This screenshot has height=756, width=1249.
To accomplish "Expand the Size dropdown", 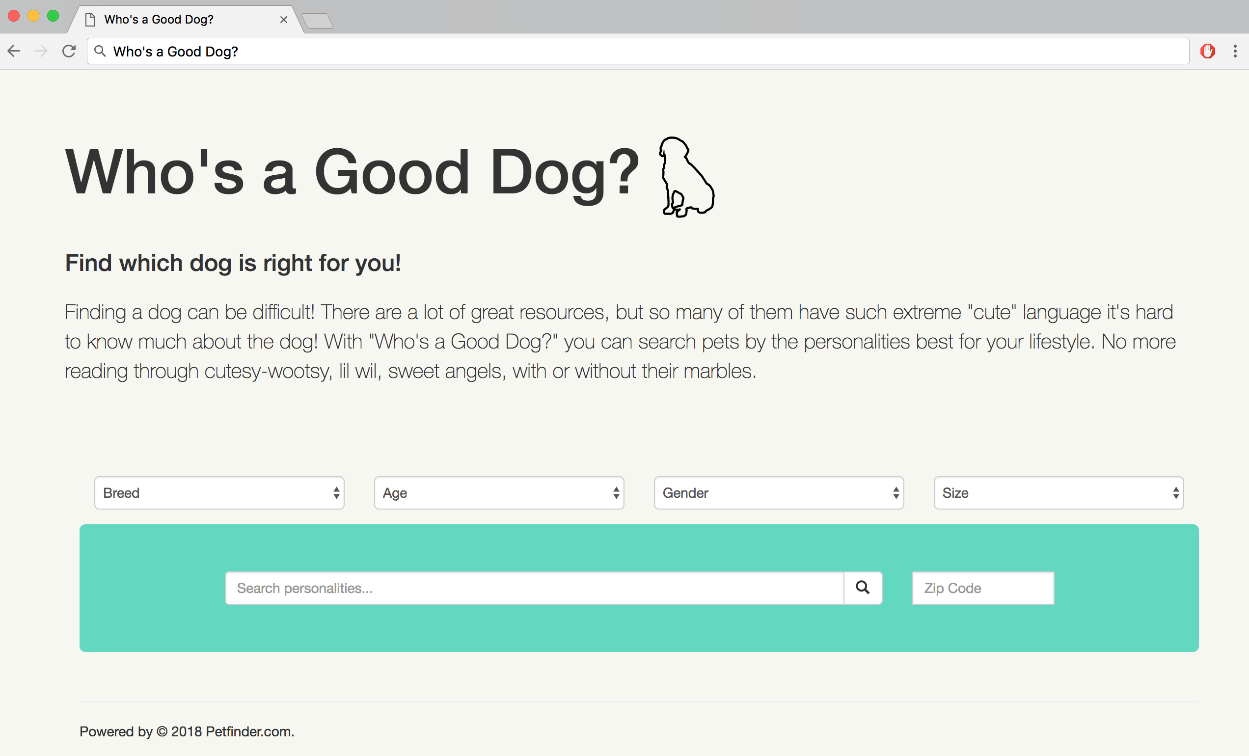I will [1059, 492].
